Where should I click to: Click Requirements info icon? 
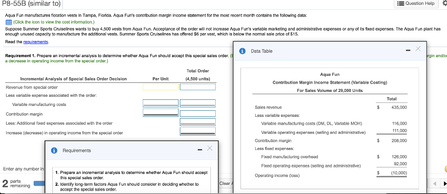[54, 150]
